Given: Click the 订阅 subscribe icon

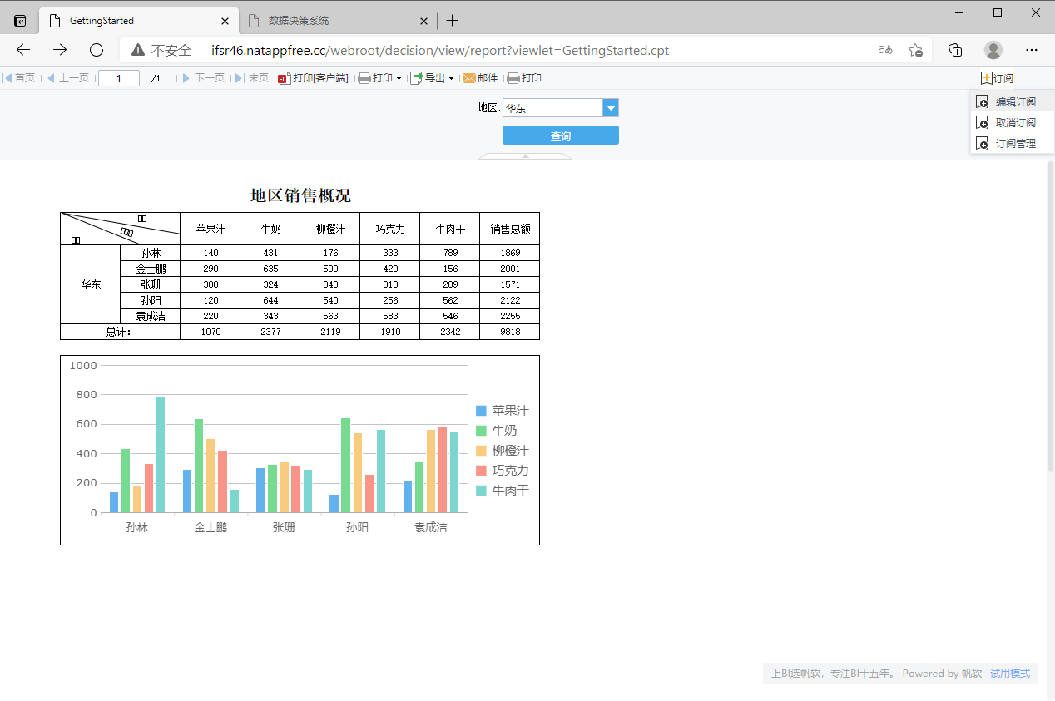Looking at the screenshot, I should pyautogui.click(x=987, y=78).
